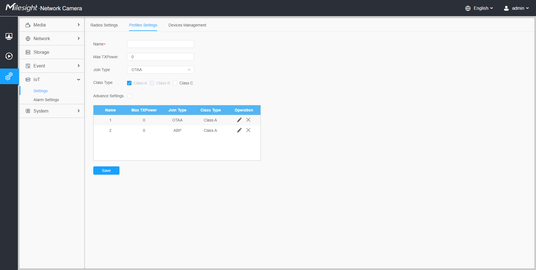Go to Alarm Settings under IoT

46,100
